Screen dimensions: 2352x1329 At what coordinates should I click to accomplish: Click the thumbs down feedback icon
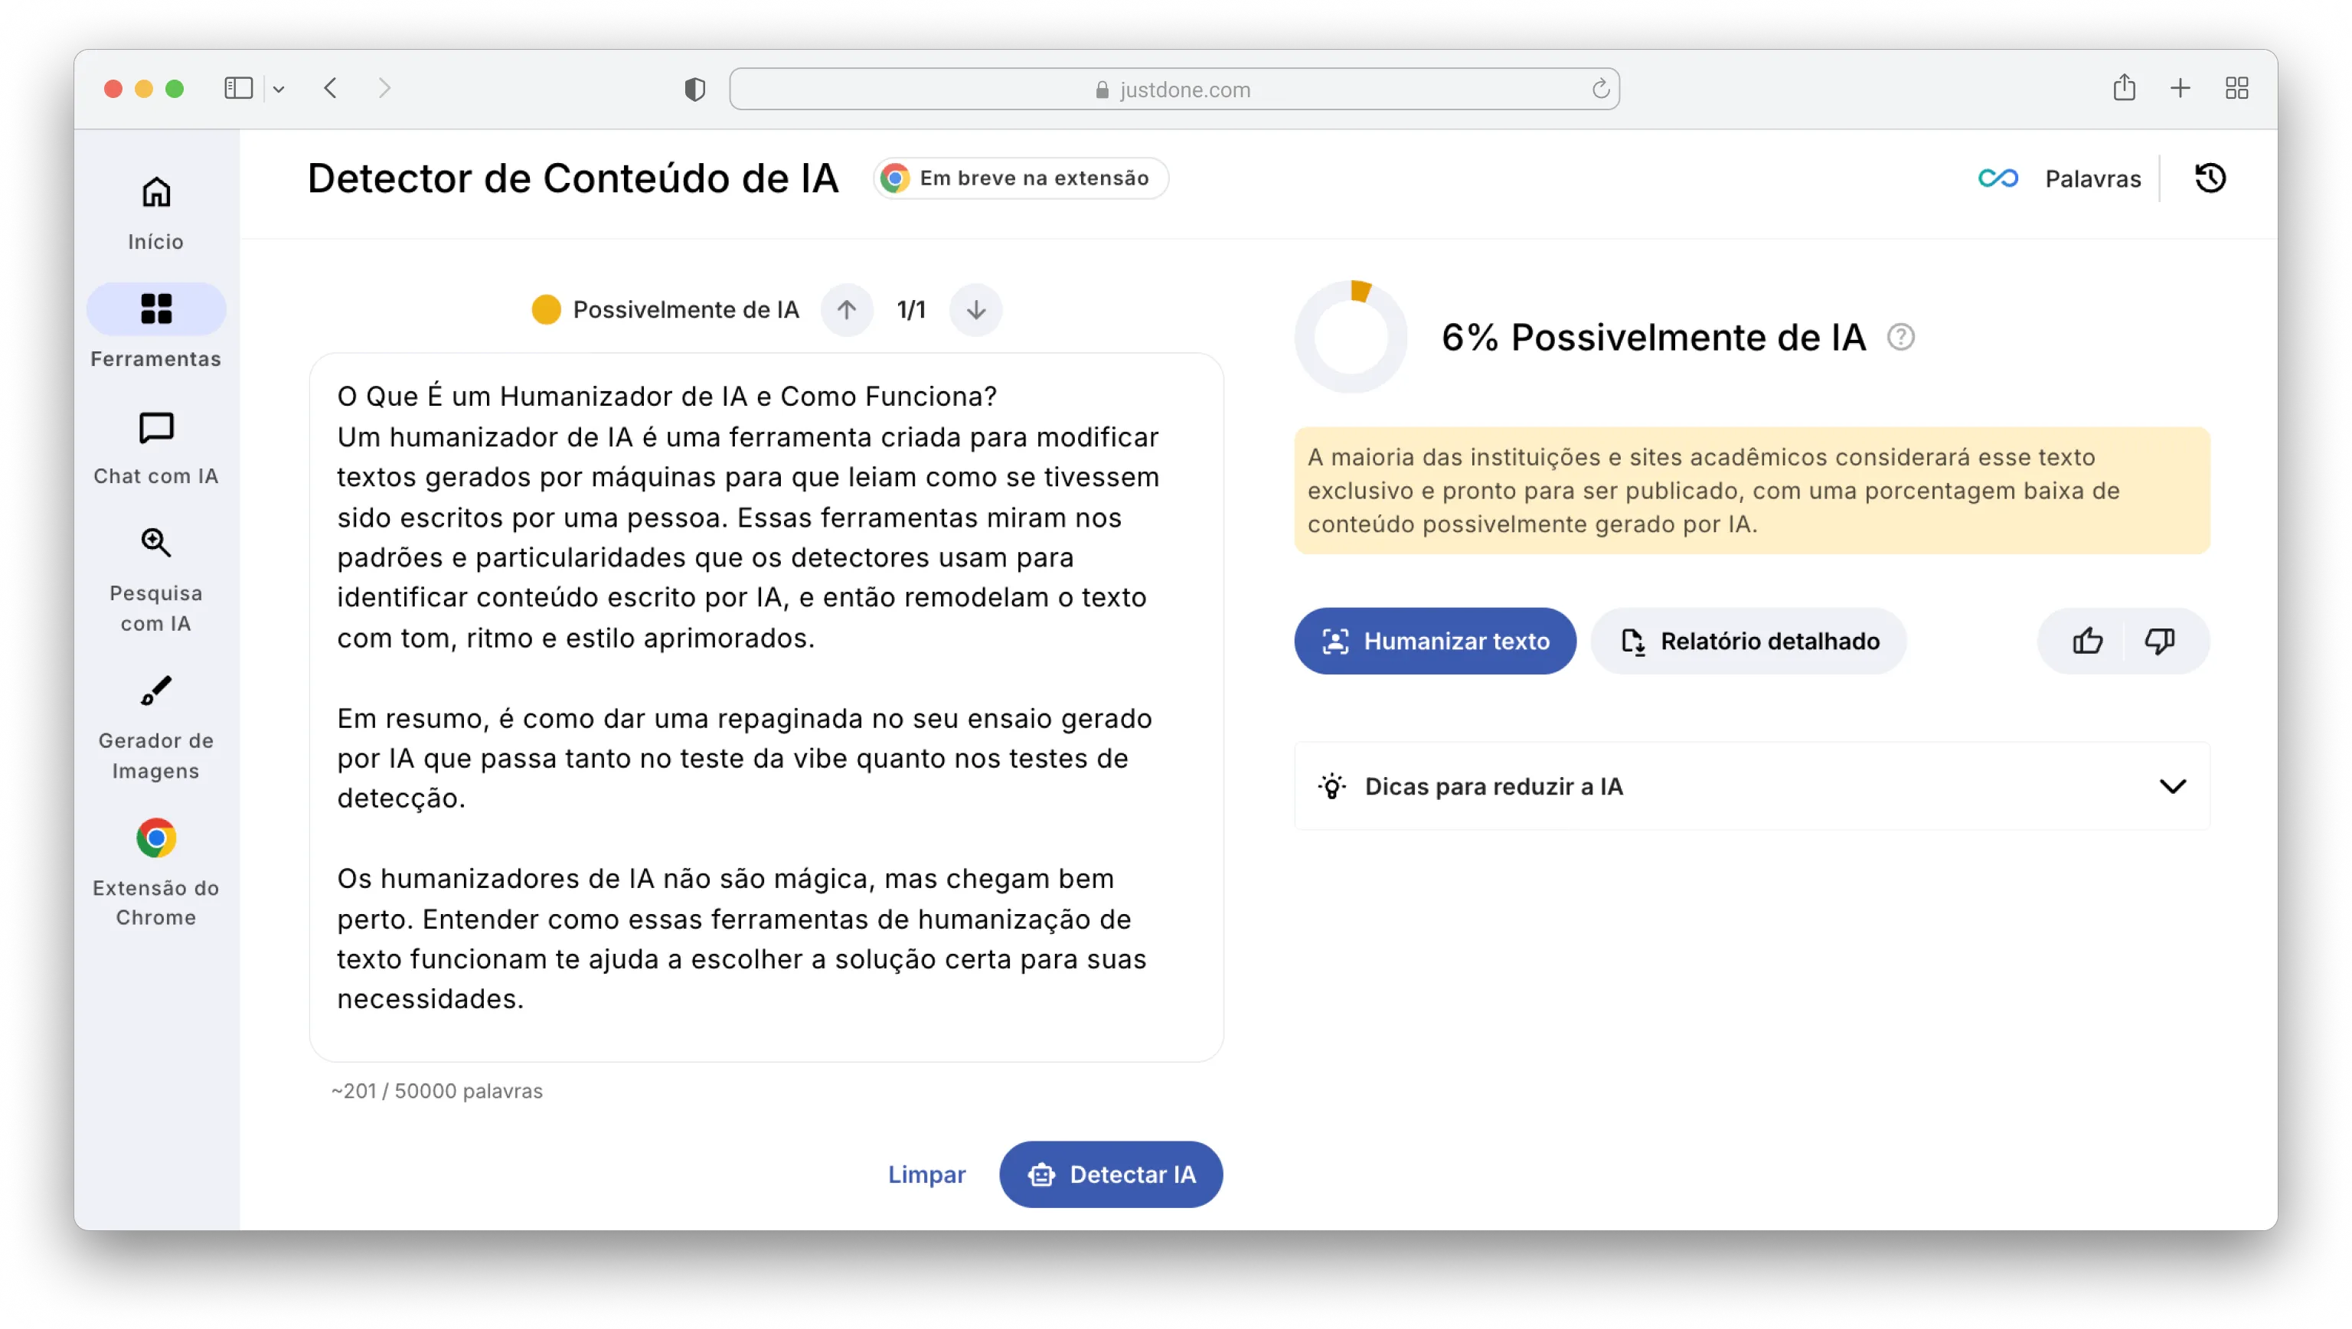pyautogui.click(x=2159, y=641)
